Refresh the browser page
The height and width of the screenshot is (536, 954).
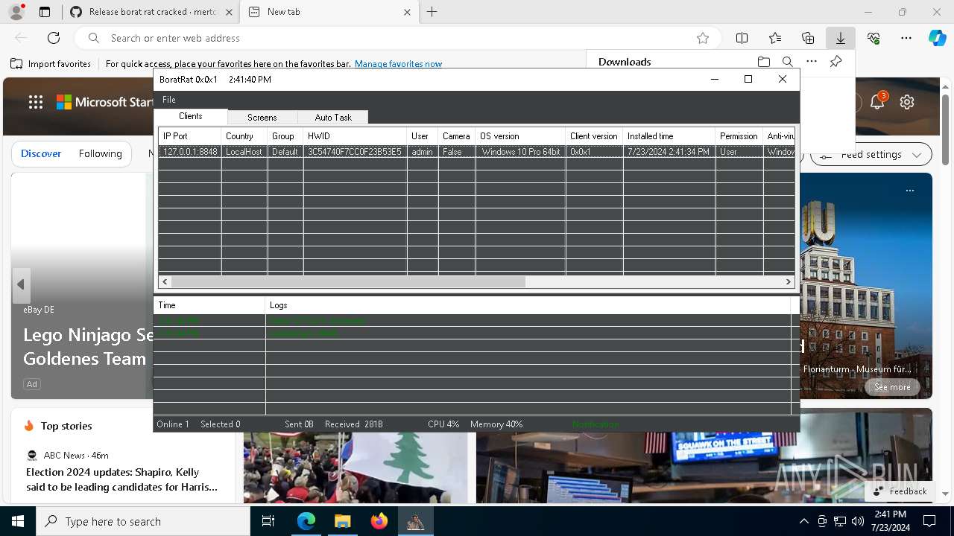point(54,38)
